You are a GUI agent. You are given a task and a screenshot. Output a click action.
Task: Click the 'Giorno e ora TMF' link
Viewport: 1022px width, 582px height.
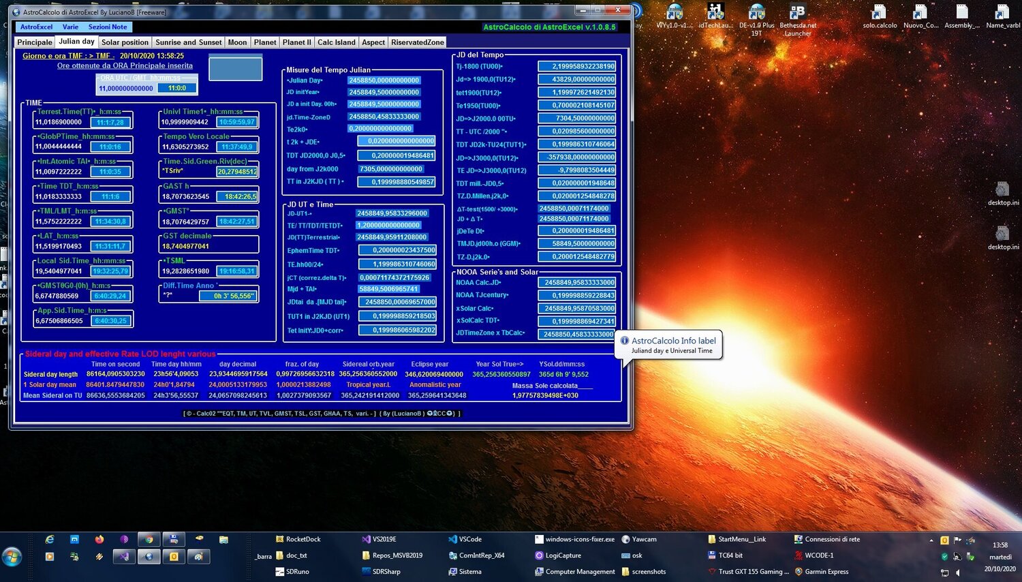tap(67, 56)
